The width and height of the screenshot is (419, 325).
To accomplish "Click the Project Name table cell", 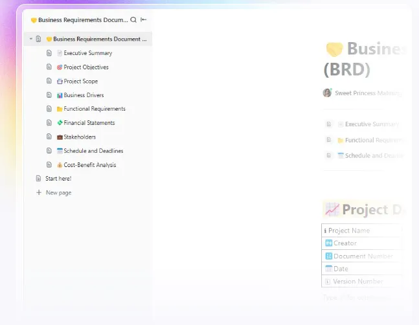I will pos(361,230).
